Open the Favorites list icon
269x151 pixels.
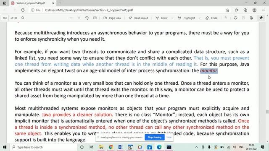pos(237,10)
